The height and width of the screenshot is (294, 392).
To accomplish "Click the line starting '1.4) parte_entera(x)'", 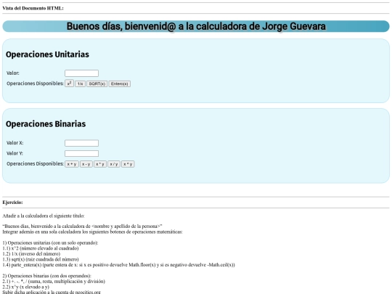I will click(119, 265).
